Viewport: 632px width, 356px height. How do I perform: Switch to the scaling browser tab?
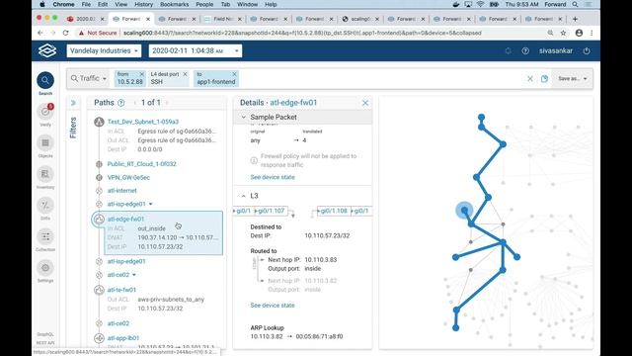point(359,19)
